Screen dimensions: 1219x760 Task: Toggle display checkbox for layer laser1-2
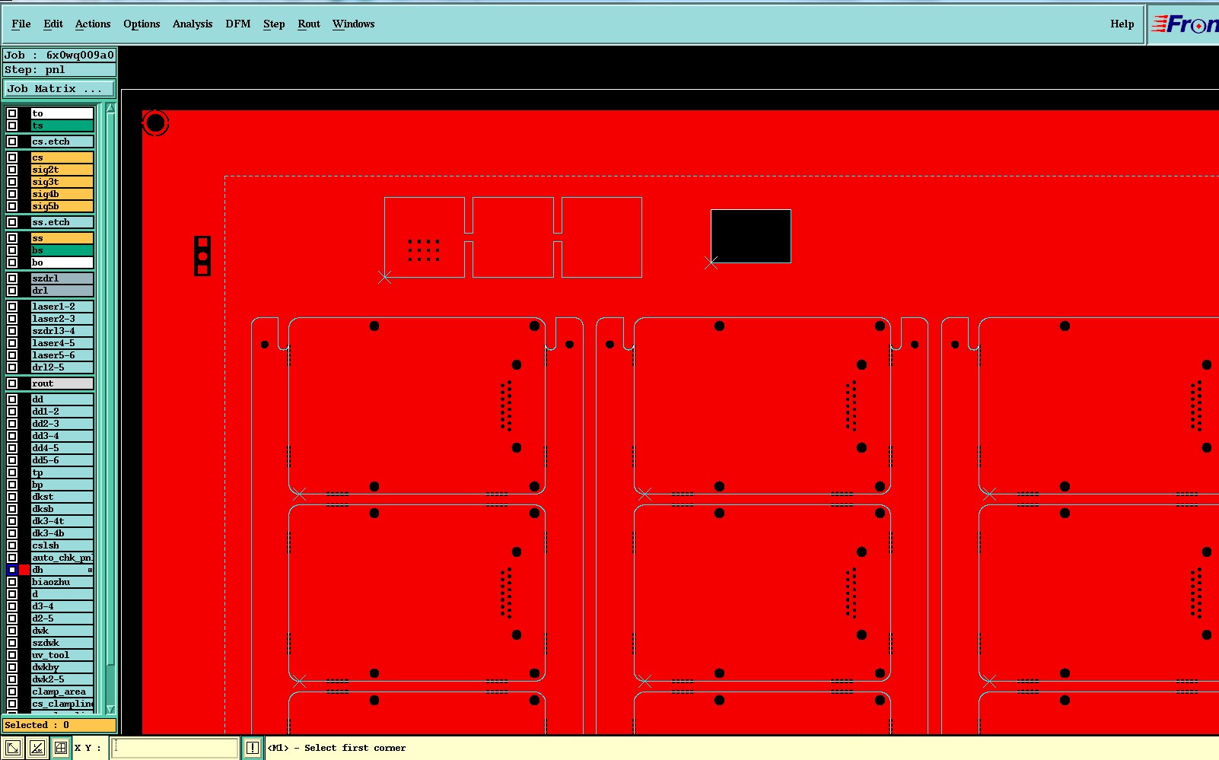pyautogui.click(x=12, y=307)
